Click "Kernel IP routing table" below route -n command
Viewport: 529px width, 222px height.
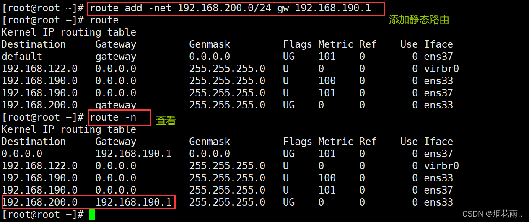coord(69,129)
